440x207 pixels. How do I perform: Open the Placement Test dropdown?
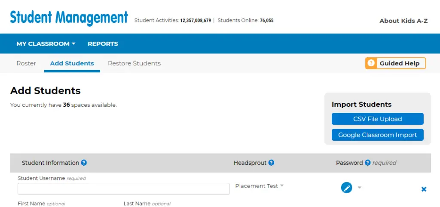click(259, 186)
